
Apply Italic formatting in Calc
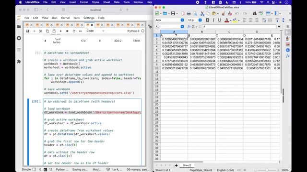click(x=213, y=20)
